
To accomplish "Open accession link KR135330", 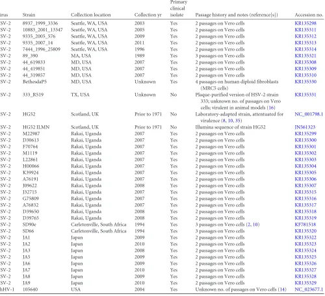I will 305,82.
